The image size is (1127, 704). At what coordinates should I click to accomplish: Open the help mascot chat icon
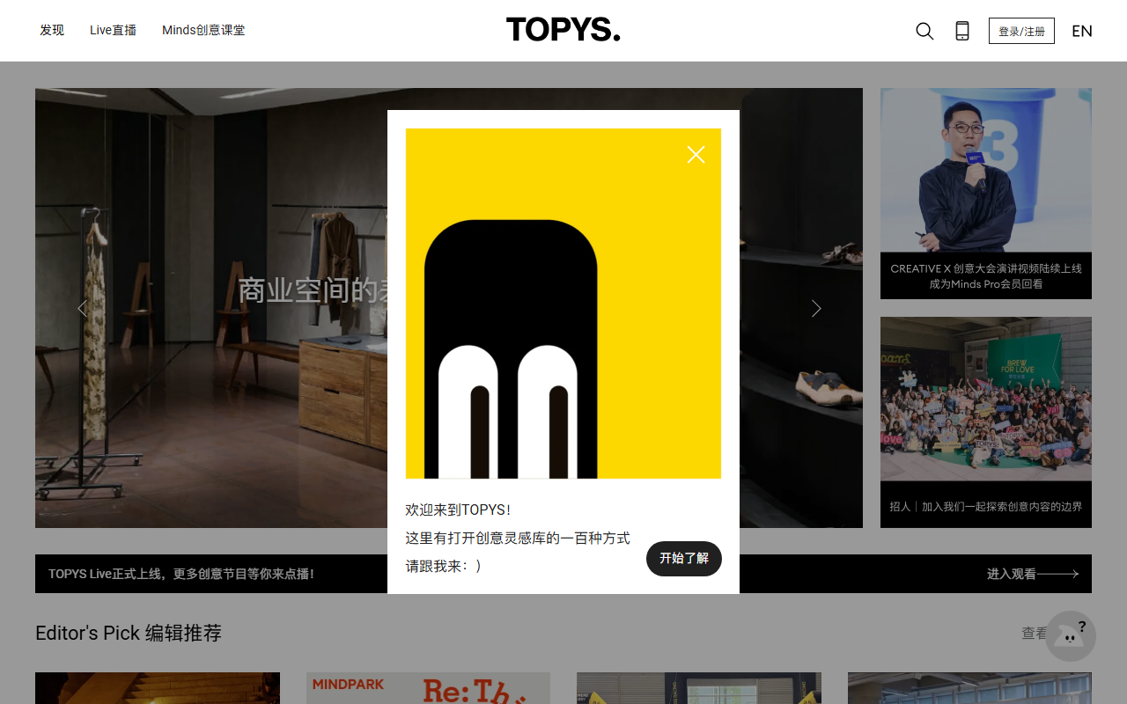point(1071,636)
